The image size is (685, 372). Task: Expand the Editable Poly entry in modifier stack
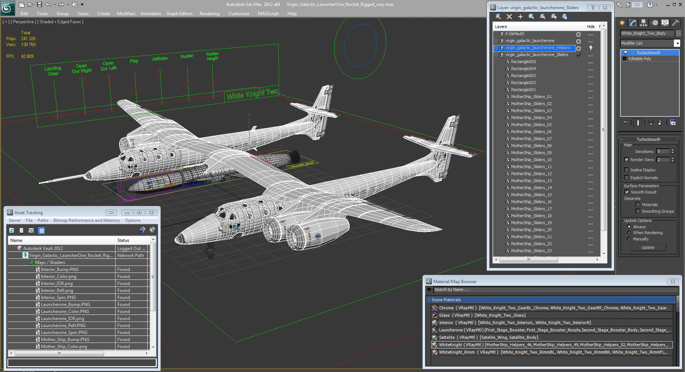click(624, 59)
